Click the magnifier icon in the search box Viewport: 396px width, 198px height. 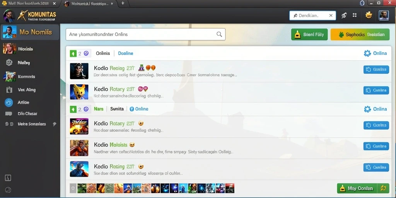click(219, 34)
